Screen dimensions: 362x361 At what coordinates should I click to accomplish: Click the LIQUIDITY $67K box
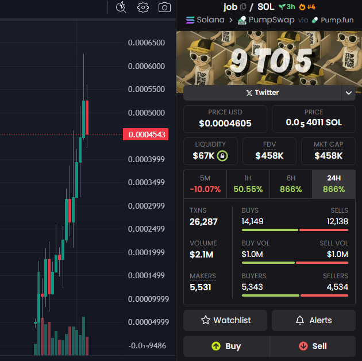coord(210,151)
